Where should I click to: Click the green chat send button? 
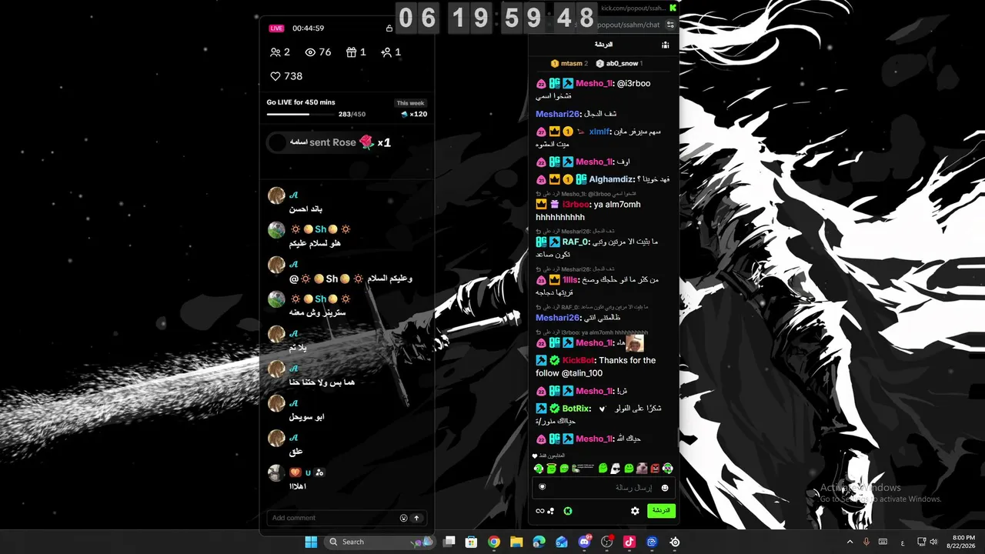pyautogui.click(x=661, y=510)
